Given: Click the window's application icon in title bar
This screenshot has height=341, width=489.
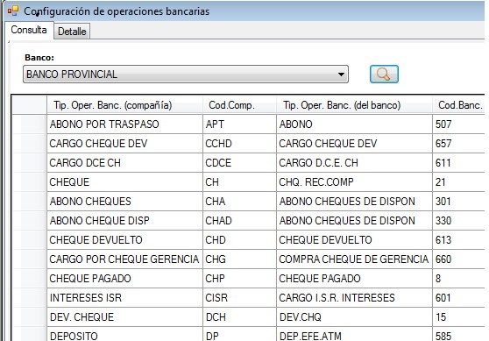Looking at the screenshot, I should [13, 11].
